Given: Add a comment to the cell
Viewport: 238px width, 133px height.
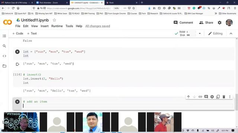Looking at the screenshot, I should point(206,97).
